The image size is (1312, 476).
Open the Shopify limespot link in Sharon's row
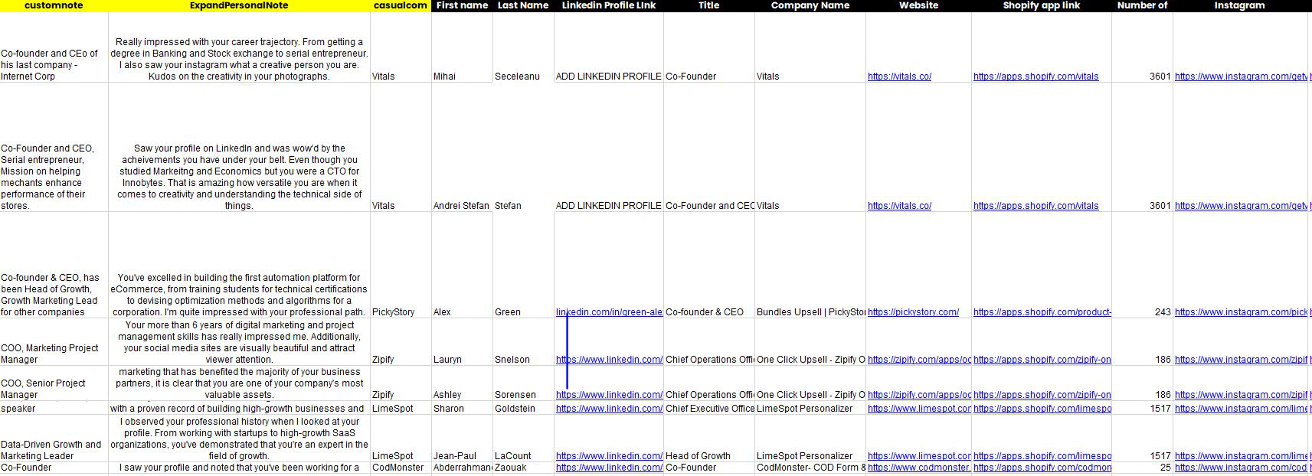(1042, 409)
